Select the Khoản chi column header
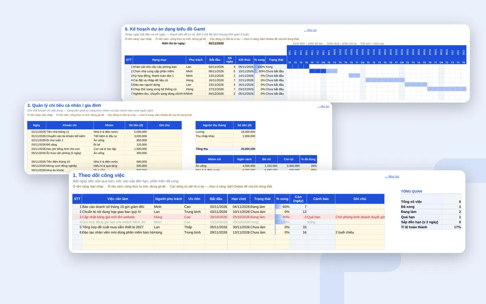 69,125
